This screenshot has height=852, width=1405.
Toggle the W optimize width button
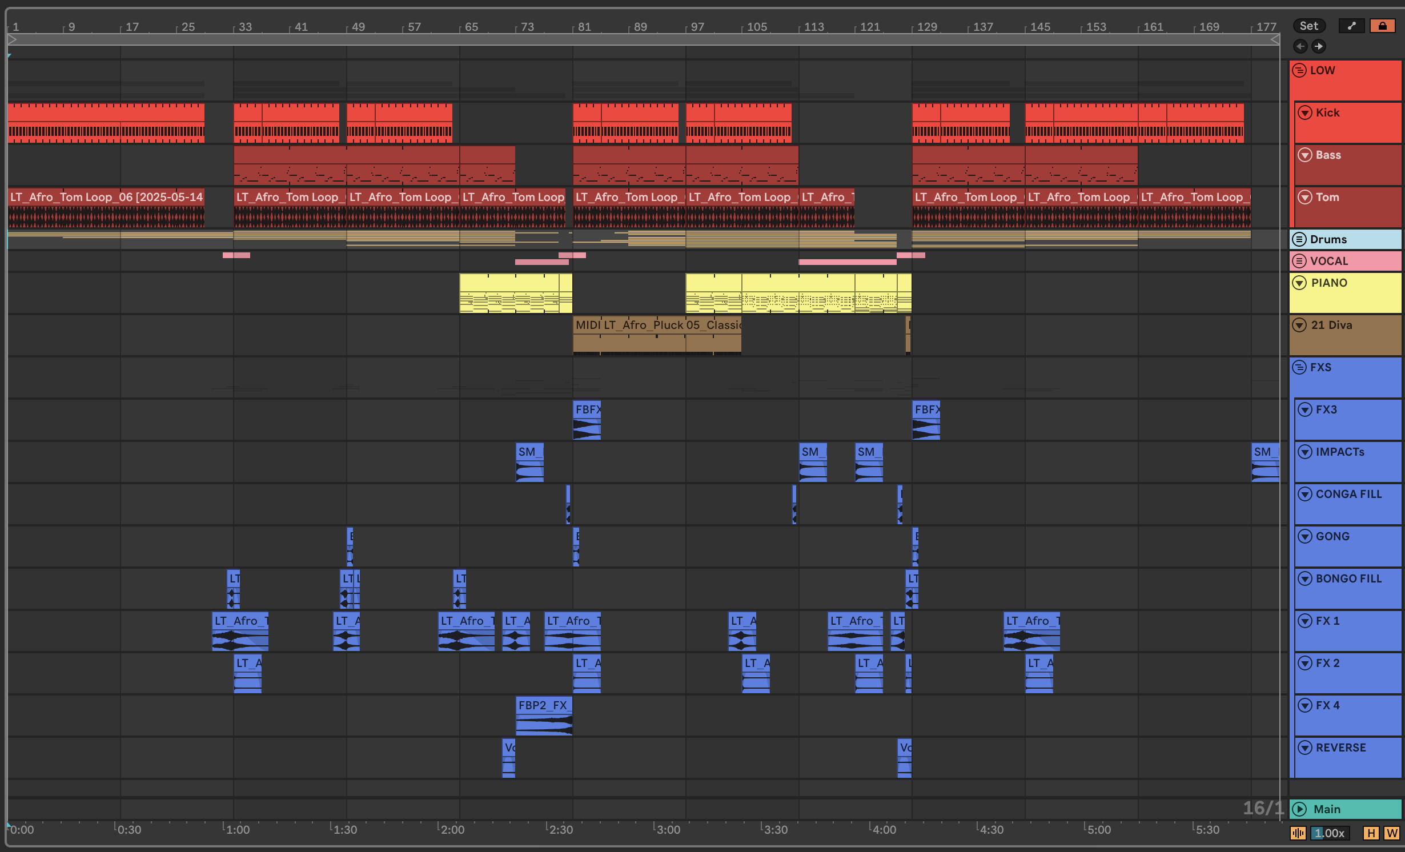[x=1391, y=833]
